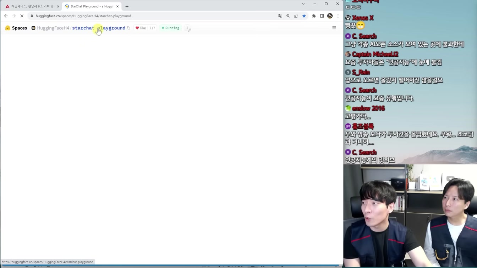The width and height of the screenshot is (477, 268).
Task: Open the Spaces link
Action: [20, 28]
